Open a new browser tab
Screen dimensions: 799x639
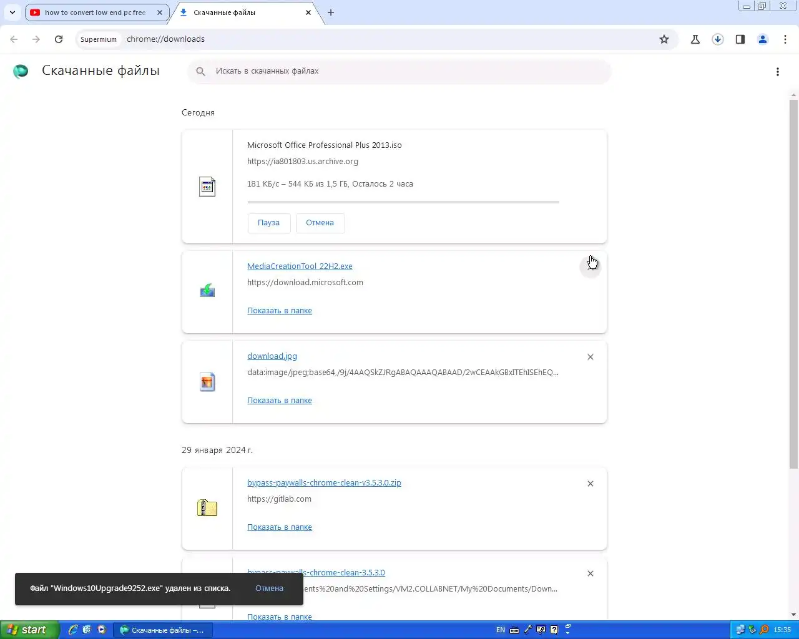[x=331, y=12]
